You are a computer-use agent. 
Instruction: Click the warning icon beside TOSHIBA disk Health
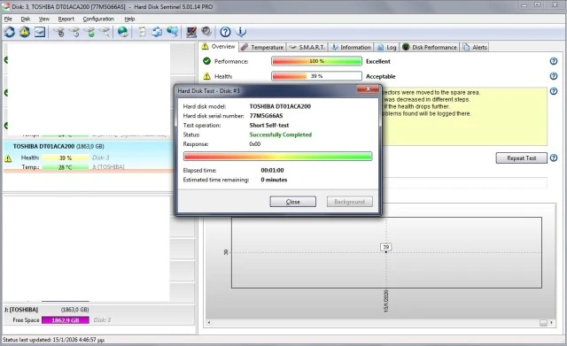[8, 158]
